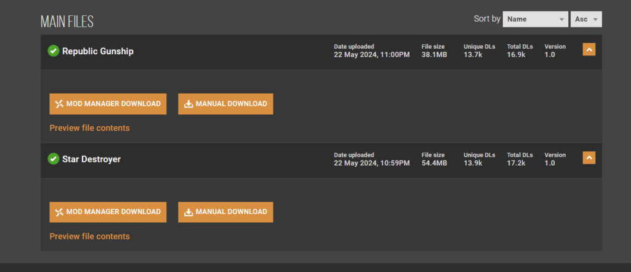Screen dimensions: 631x272
Task: Click Star Destroyer's 17.2k total downloads
Action: coord(516,163)
